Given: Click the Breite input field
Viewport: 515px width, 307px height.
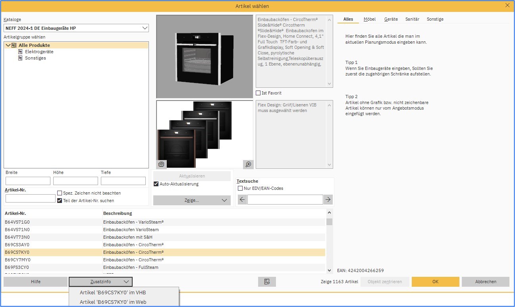Looking at the screenshot, I should [28, 181].
